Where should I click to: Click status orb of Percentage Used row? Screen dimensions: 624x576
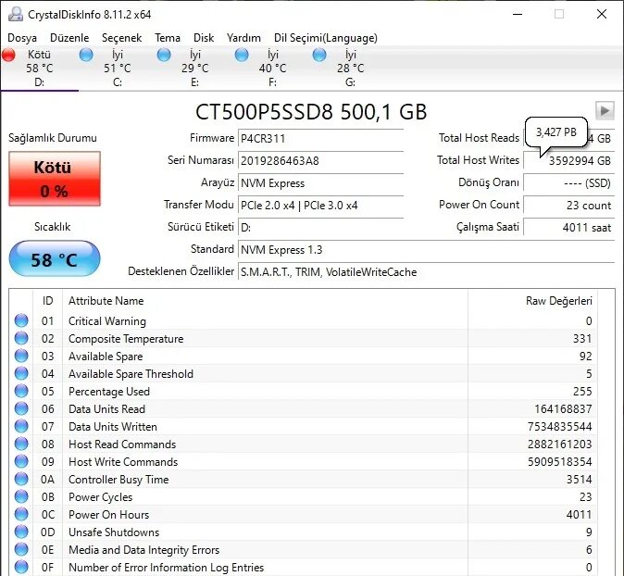[x=21, y=391]
